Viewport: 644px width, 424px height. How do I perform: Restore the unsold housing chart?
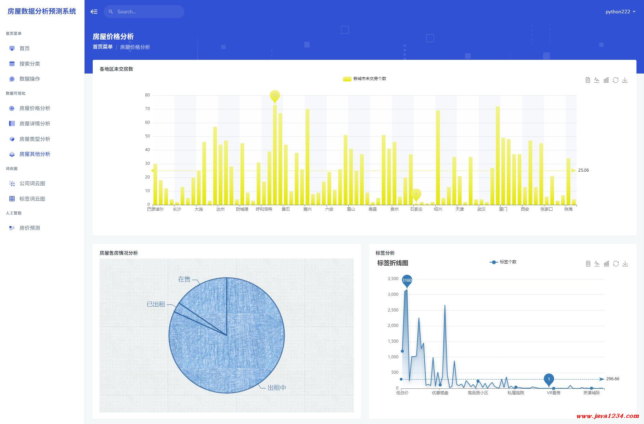coord(616,80)
